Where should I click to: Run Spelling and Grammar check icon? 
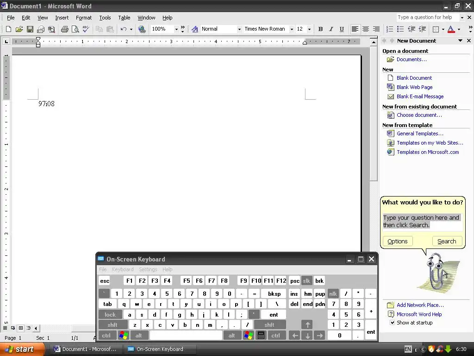86,29
